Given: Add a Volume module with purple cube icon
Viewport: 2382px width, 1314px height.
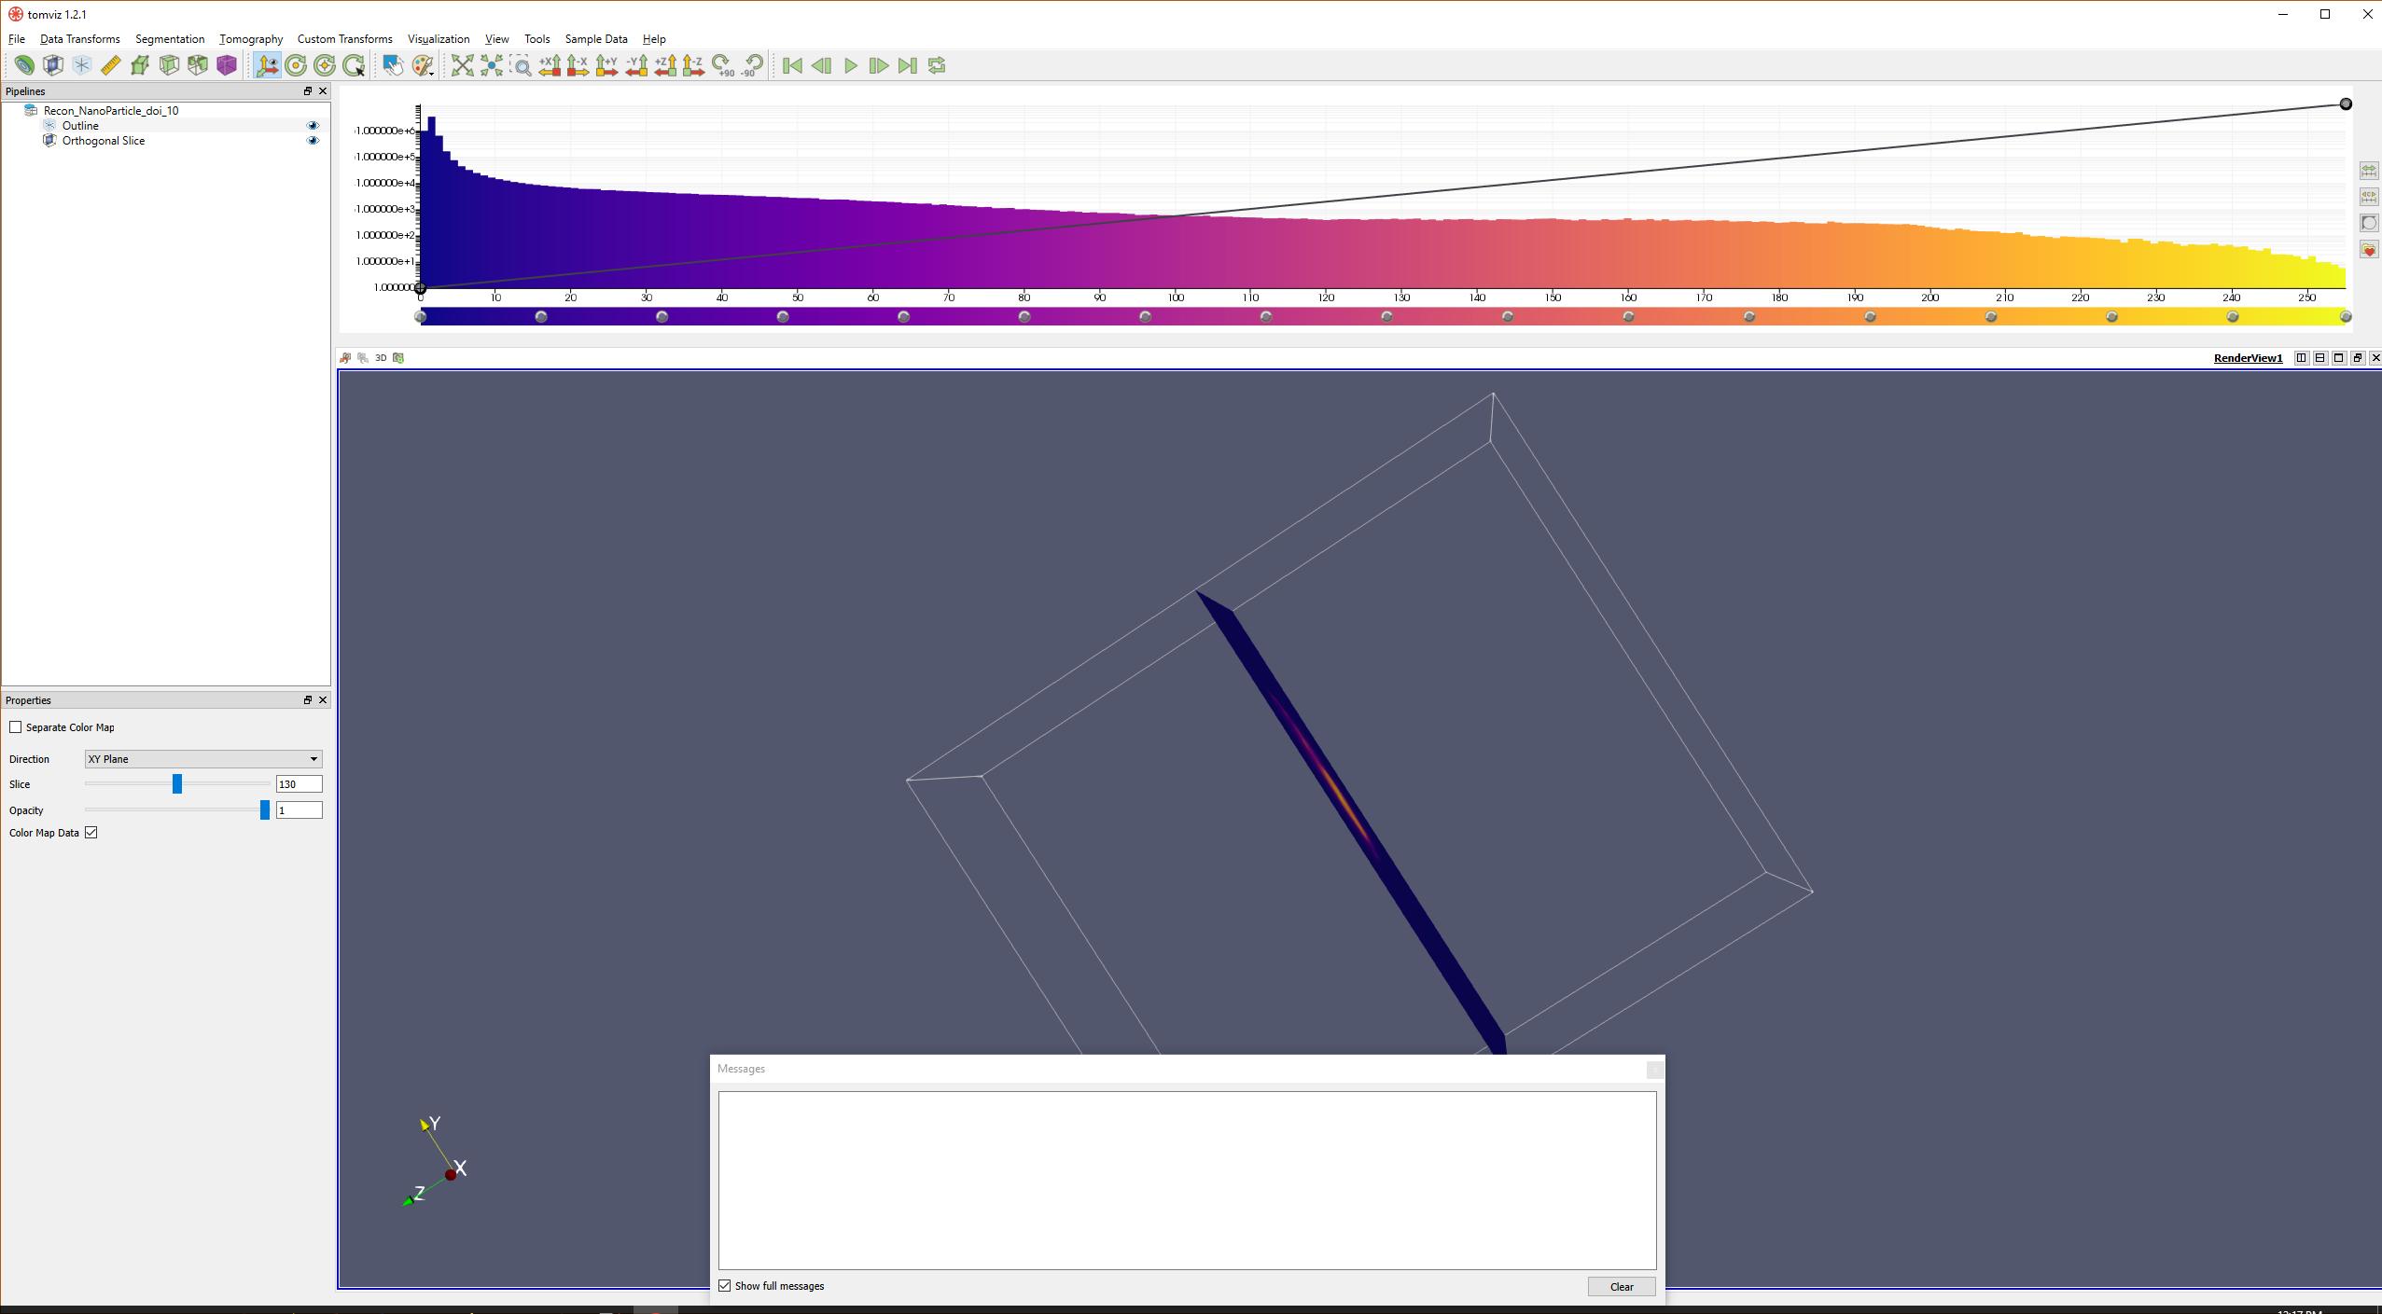Looking at the screenshot, I should pyautogui.click(x=226, y=65).
